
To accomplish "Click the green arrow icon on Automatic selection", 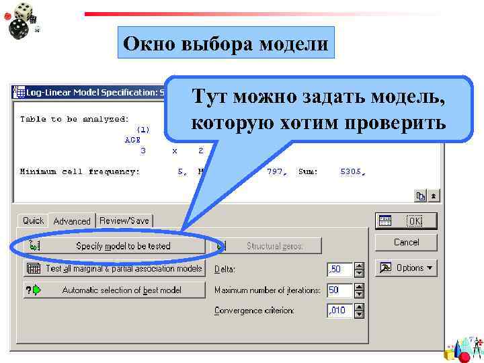I will (x=37, y=290).
